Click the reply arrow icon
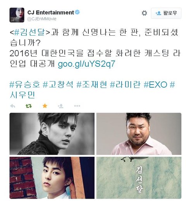 13,106
